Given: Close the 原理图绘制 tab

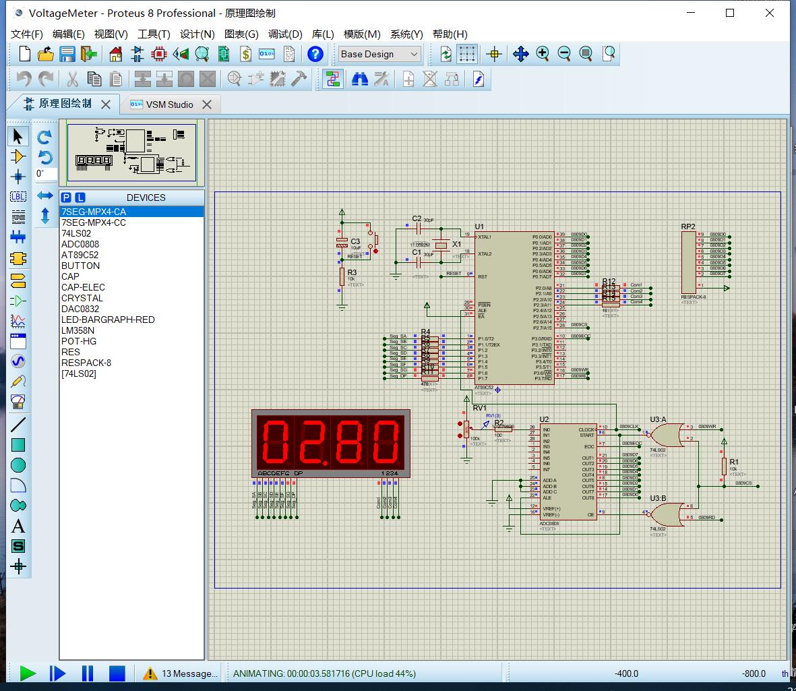Looking at the screenshot, I should [x=106, y=104].
